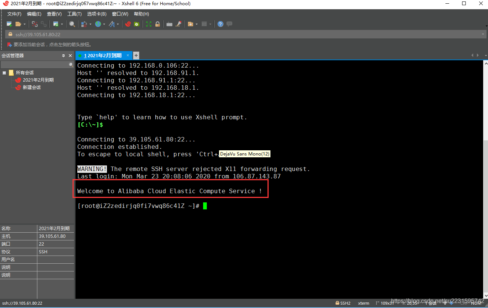Close the '2021年2月到期' tab with its x
Image resolution: width=488 pixels, height=308 pixels.
point(128,55)
